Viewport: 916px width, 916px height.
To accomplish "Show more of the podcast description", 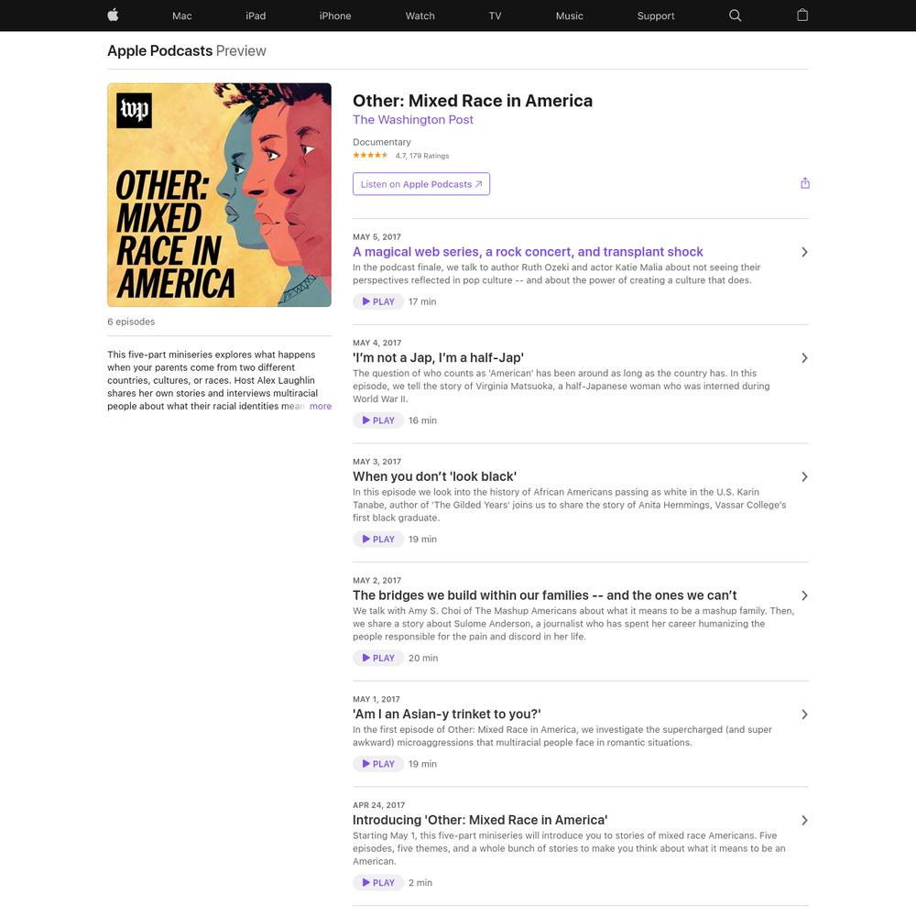I will [x=320, y=406].
